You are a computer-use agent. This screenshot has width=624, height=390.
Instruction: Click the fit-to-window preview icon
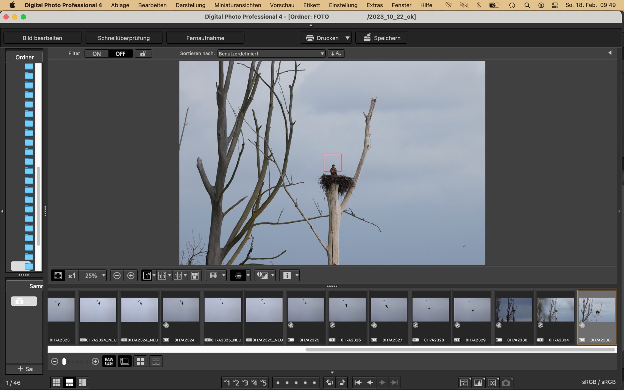[58, 275]
